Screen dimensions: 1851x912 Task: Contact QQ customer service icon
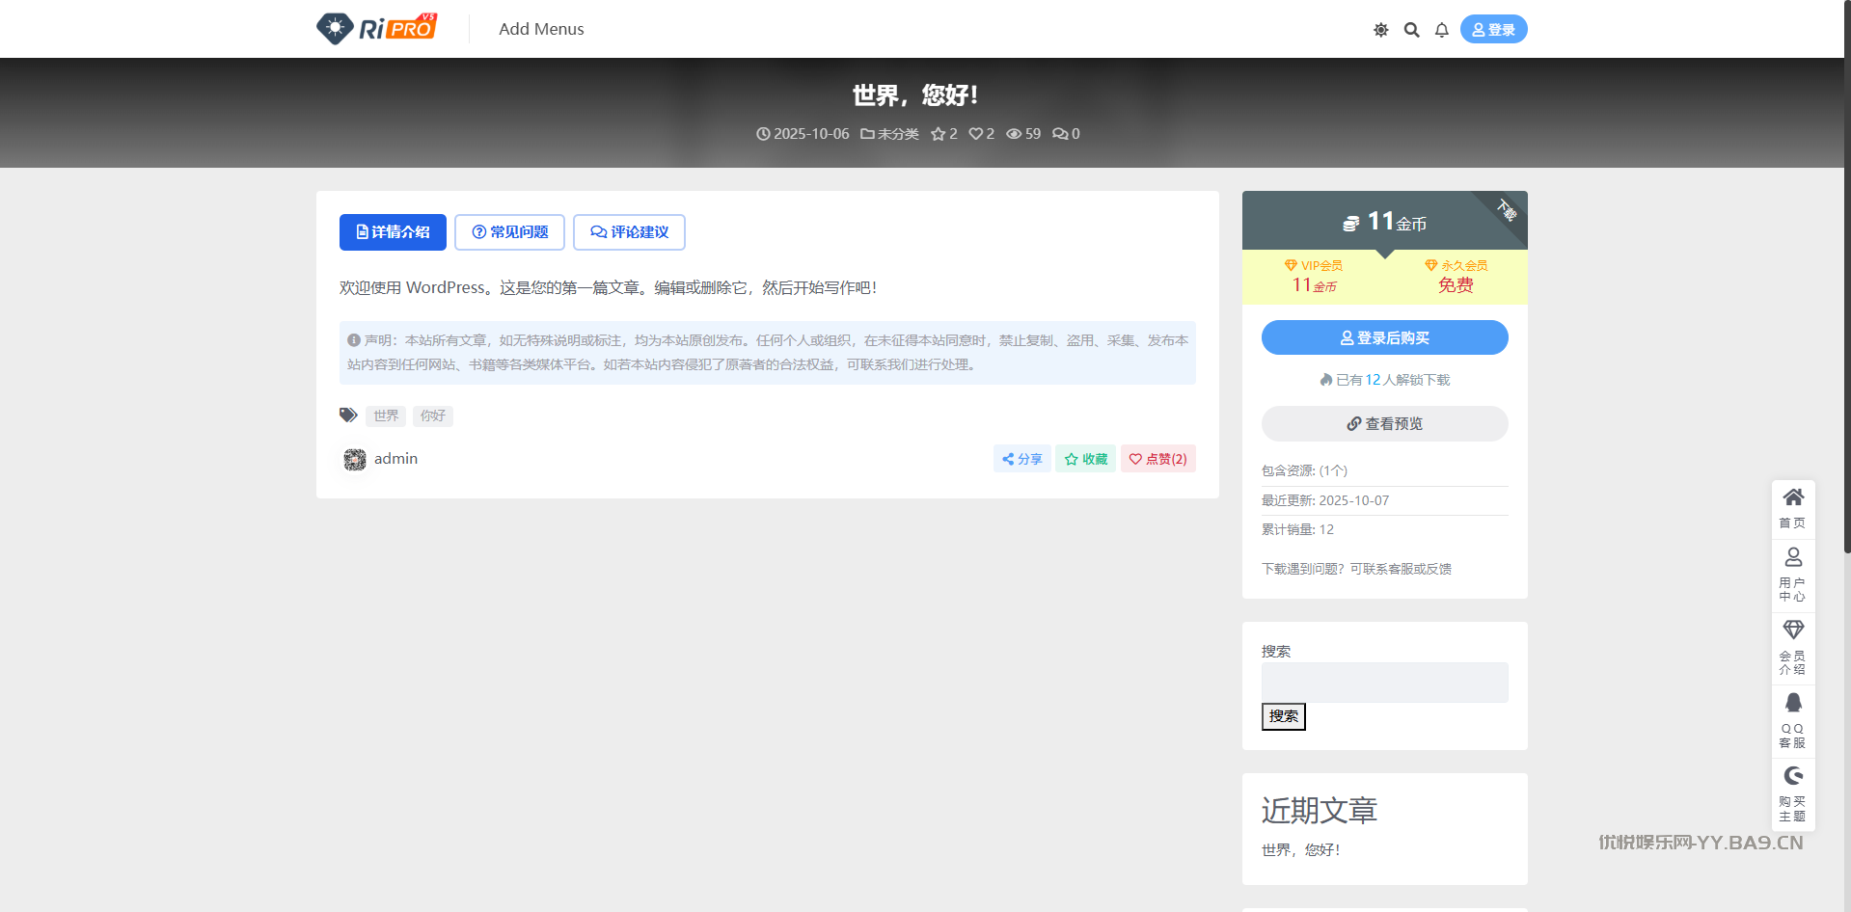[x=1793, y=720]
